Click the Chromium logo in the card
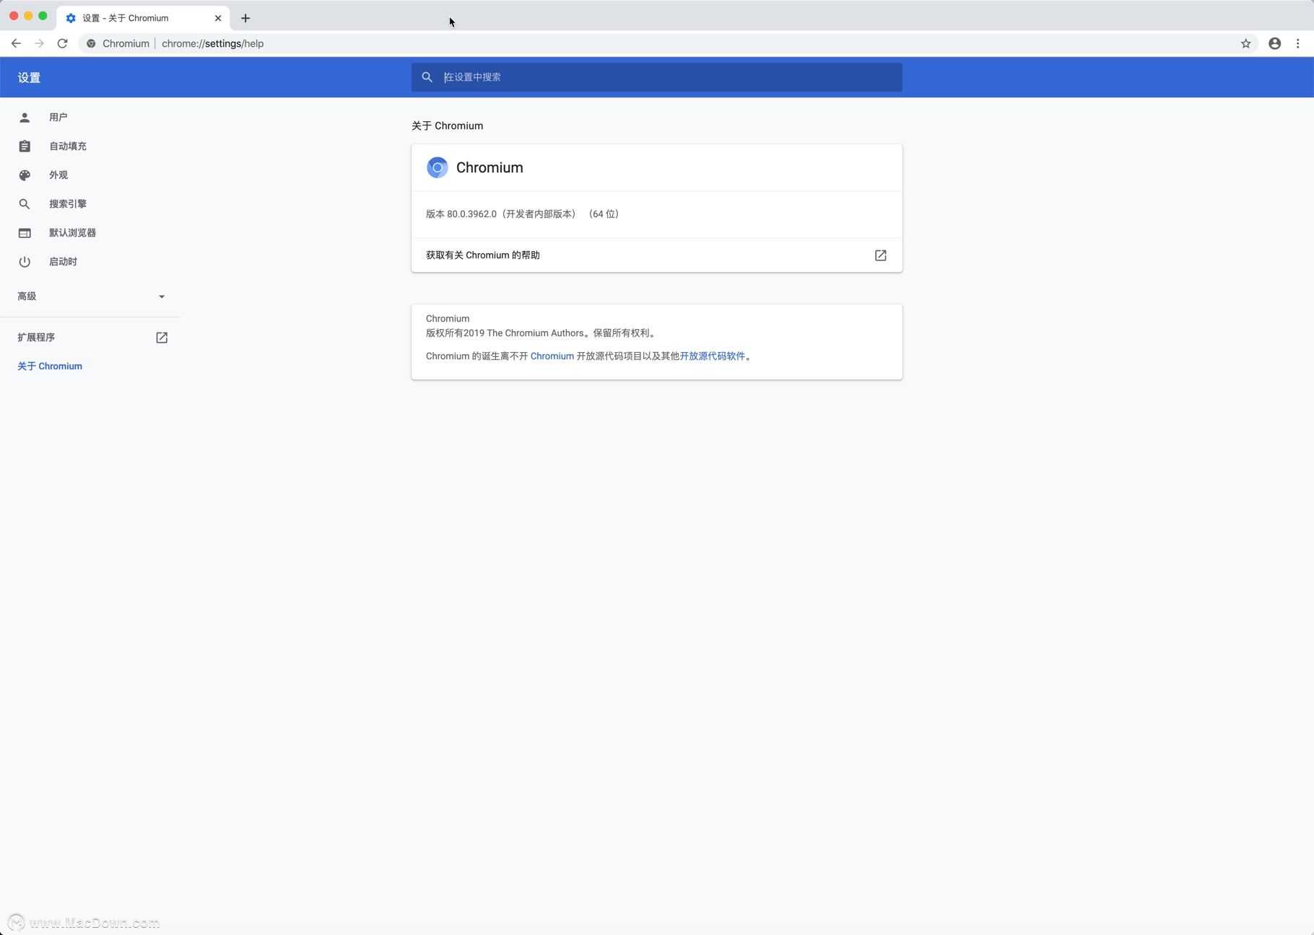The width and height of the screenshot is (1314, 935). tap(437, 167)
